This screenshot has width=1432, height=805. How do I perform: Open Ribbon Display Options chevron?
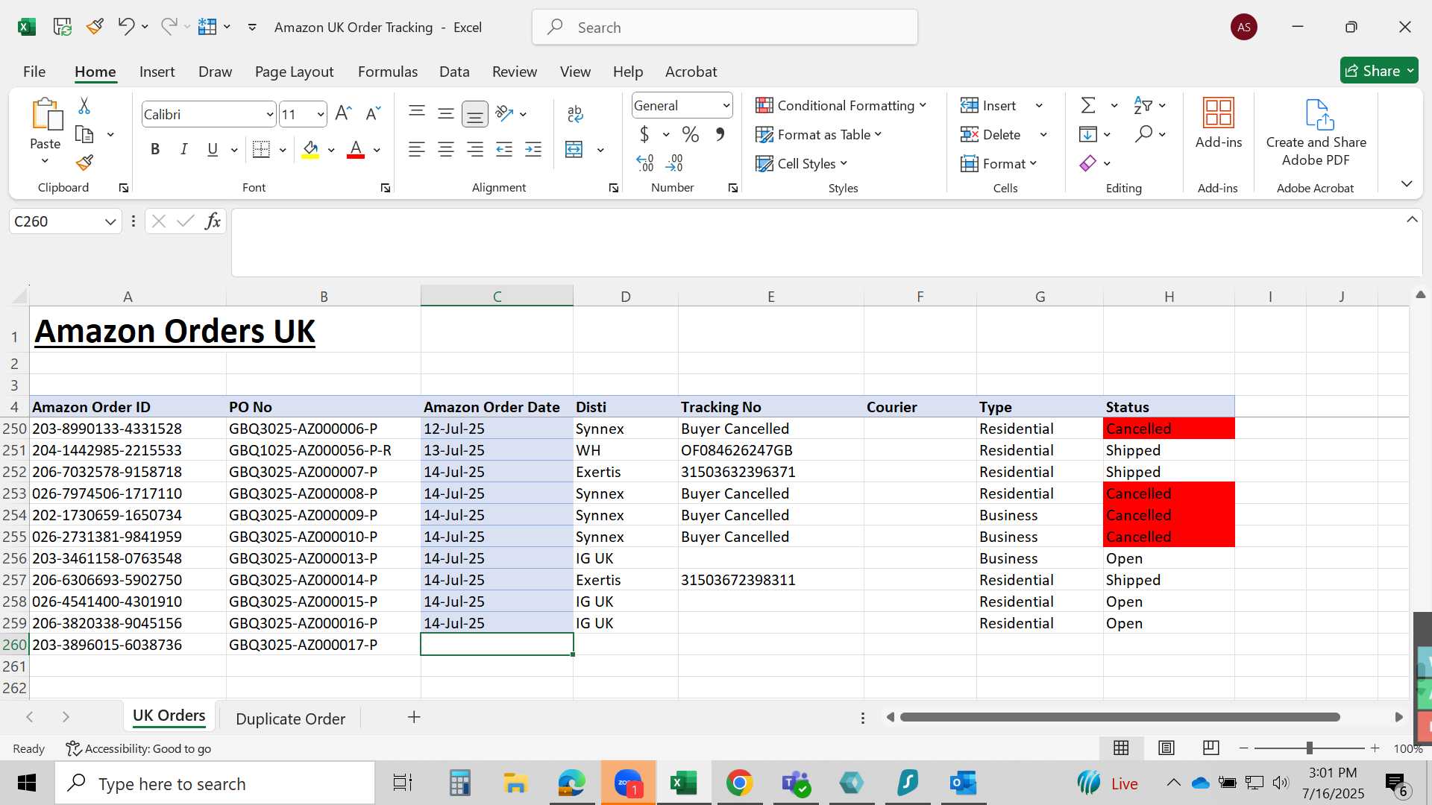[1407, 183]
